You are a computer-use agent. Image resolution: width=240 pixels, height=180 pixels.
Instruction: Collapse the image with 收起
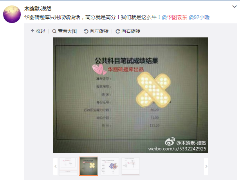(38, 31)
